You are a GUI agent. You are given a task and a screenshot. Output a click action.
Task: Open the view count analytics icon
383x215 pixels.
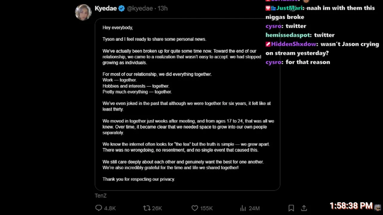click(x=243, y=208)
